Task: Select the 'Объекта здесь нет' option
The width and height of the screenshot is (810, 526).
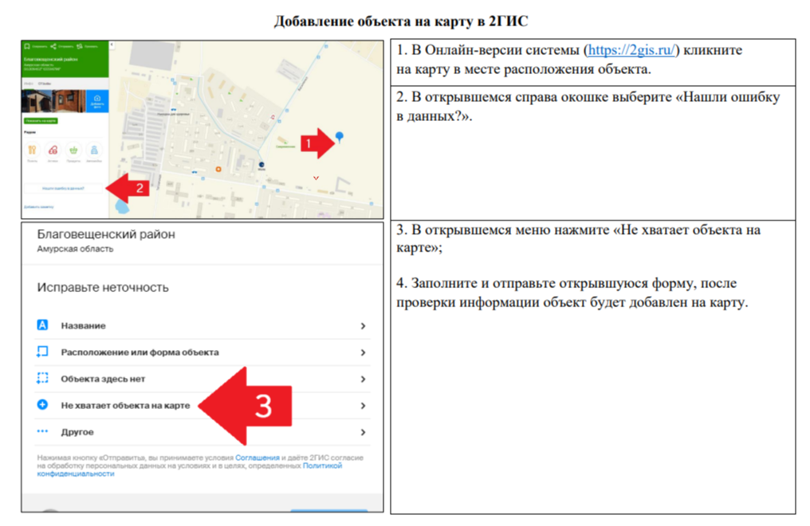Action: coord(202,379)
